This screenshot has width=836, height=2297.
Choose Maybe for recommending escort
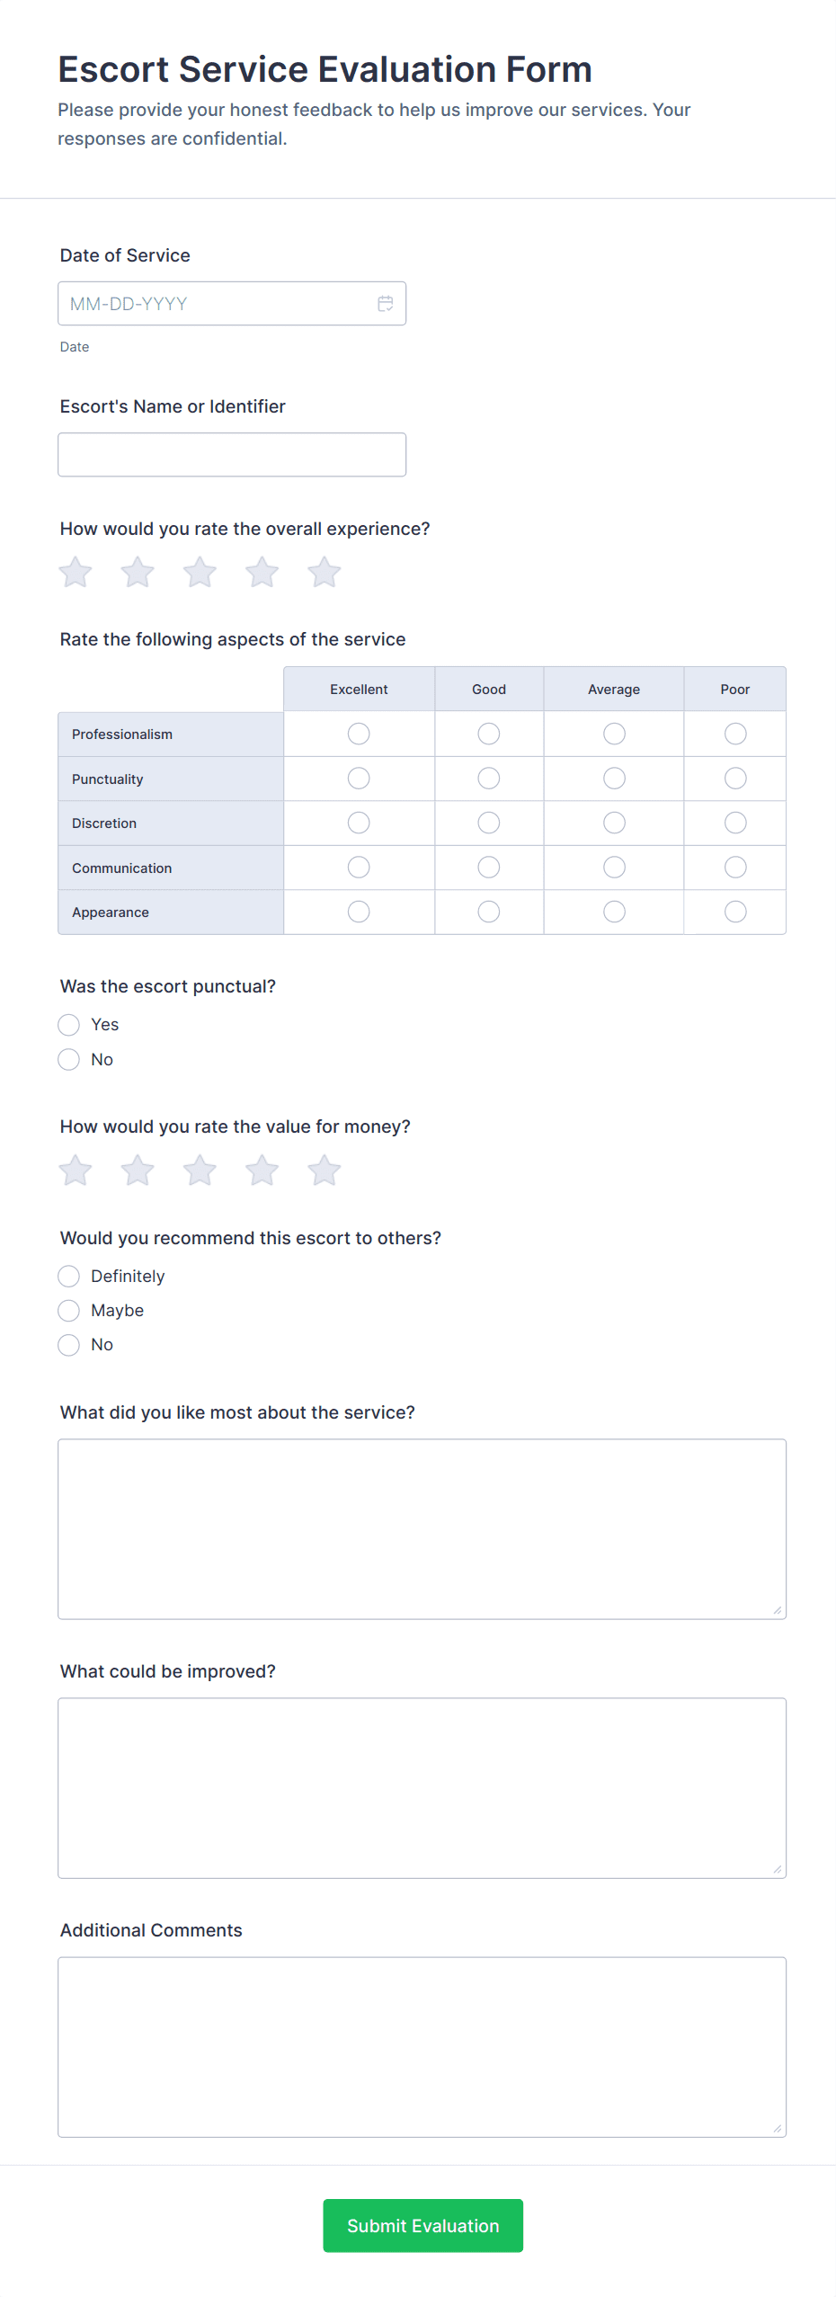click(68, 1311)
